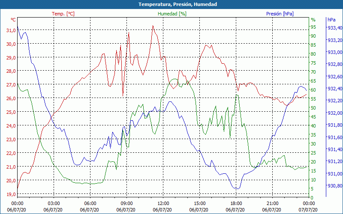Click the '933,00' pressure axis value
This screenshot has width=343, height=214.
pos(335,52)
